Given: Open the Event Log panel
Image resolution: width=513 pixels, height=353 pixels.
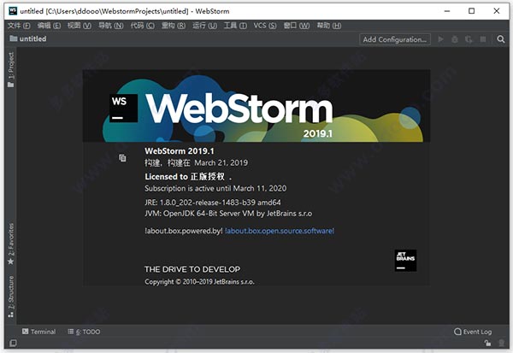Looking at the screenshot, I should [x=473, y=332].
